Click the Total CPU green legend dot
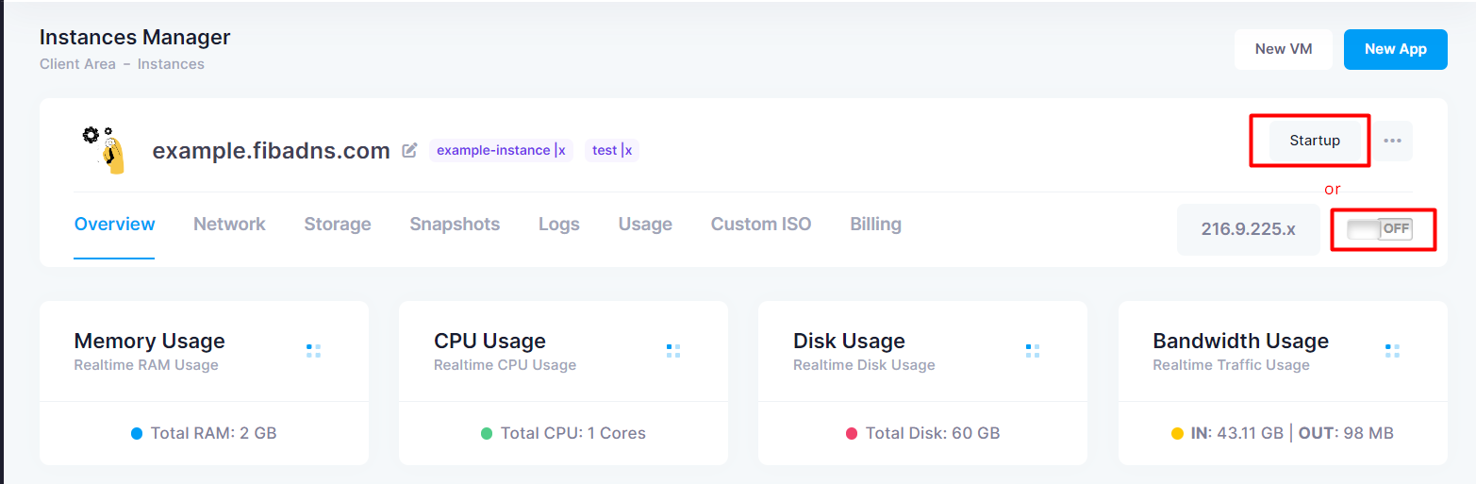This screenshot has height=484, width=1476. [x=487, y=434]
